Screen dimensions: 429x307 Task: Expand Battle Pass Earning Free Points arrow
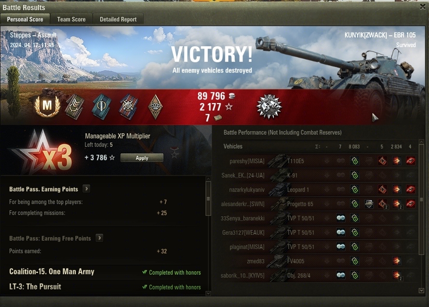click(x=99, y=238)
